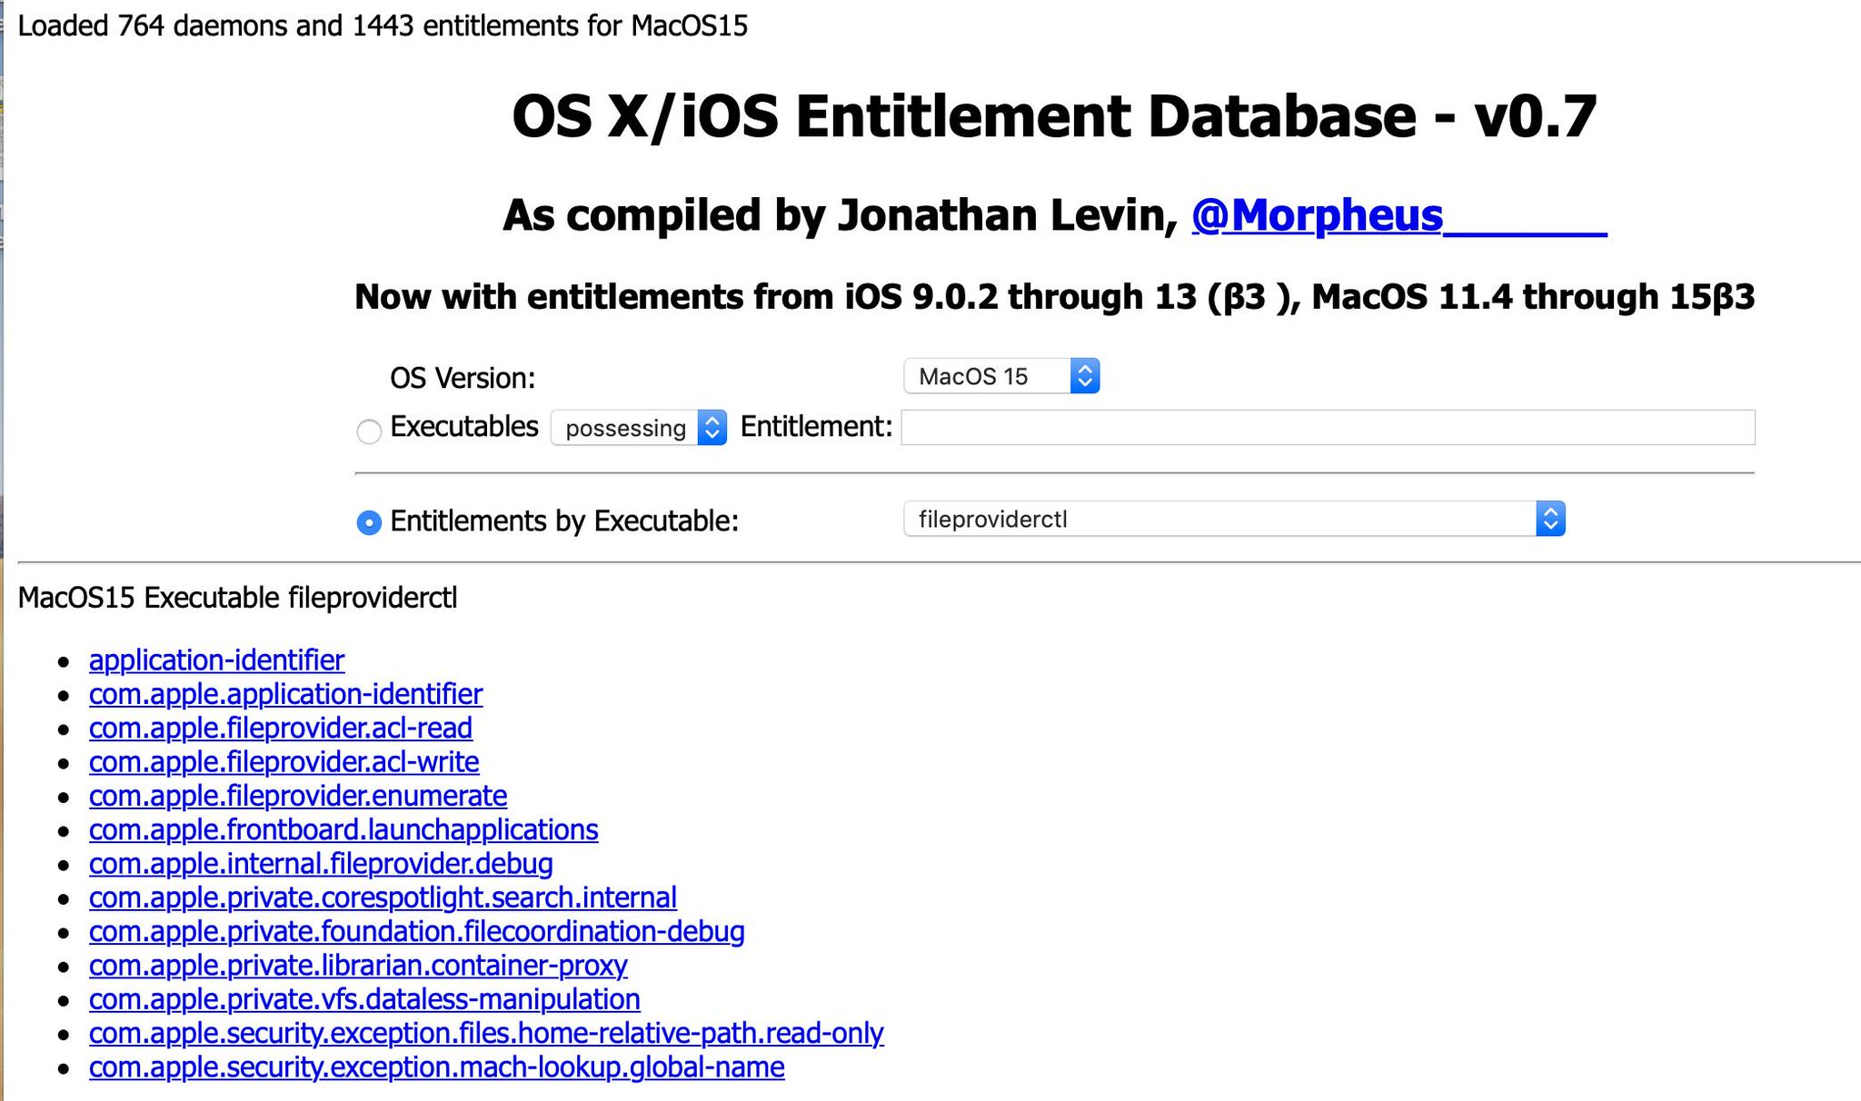Screen dimensions: 1861x1101
Task: Open the fileproviderctl executable dropdown
Action: (x=1234, y=519)
